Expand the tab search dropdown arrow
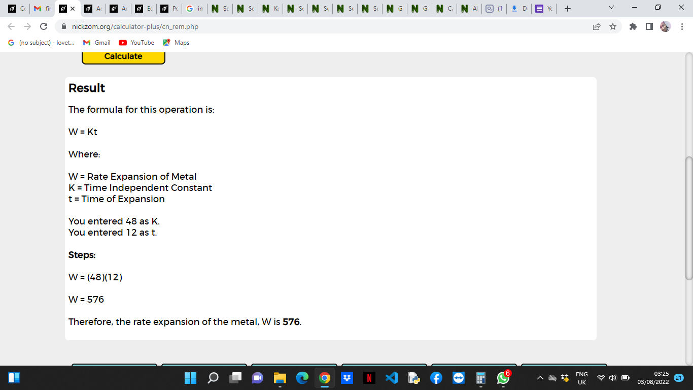 click(611, 8)
